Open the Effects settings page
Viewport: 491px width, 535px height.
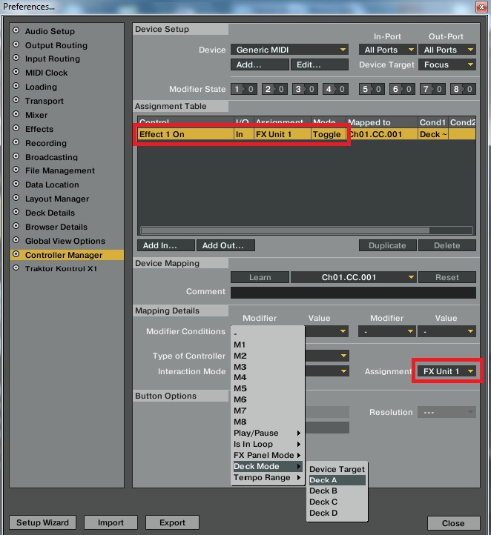(x=39, y=129)
